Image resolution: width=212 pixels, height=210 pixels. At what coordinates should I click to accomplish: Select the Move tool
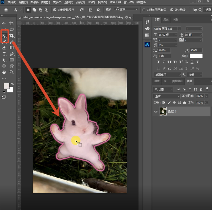pyautogui.click(x=4, y=24)
